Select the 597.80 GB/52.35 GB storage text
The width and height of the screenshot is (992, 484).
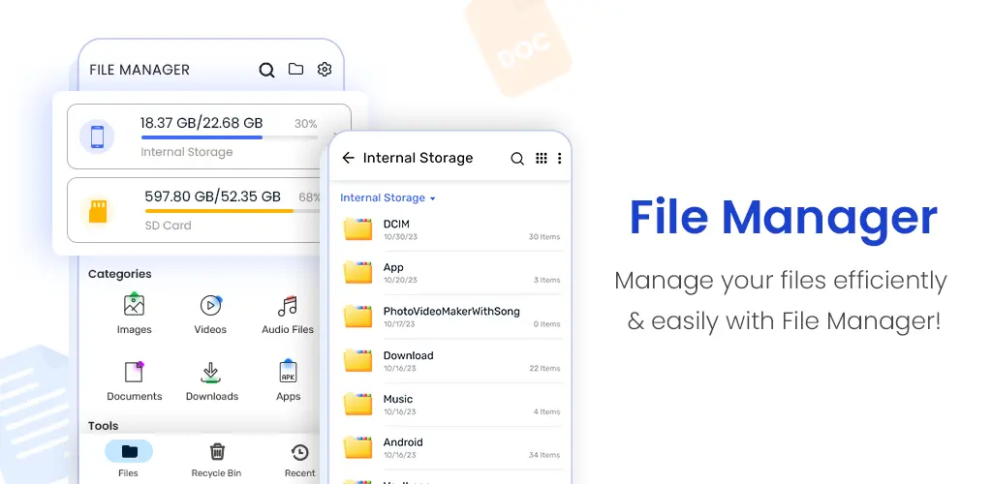coord(212,197)
